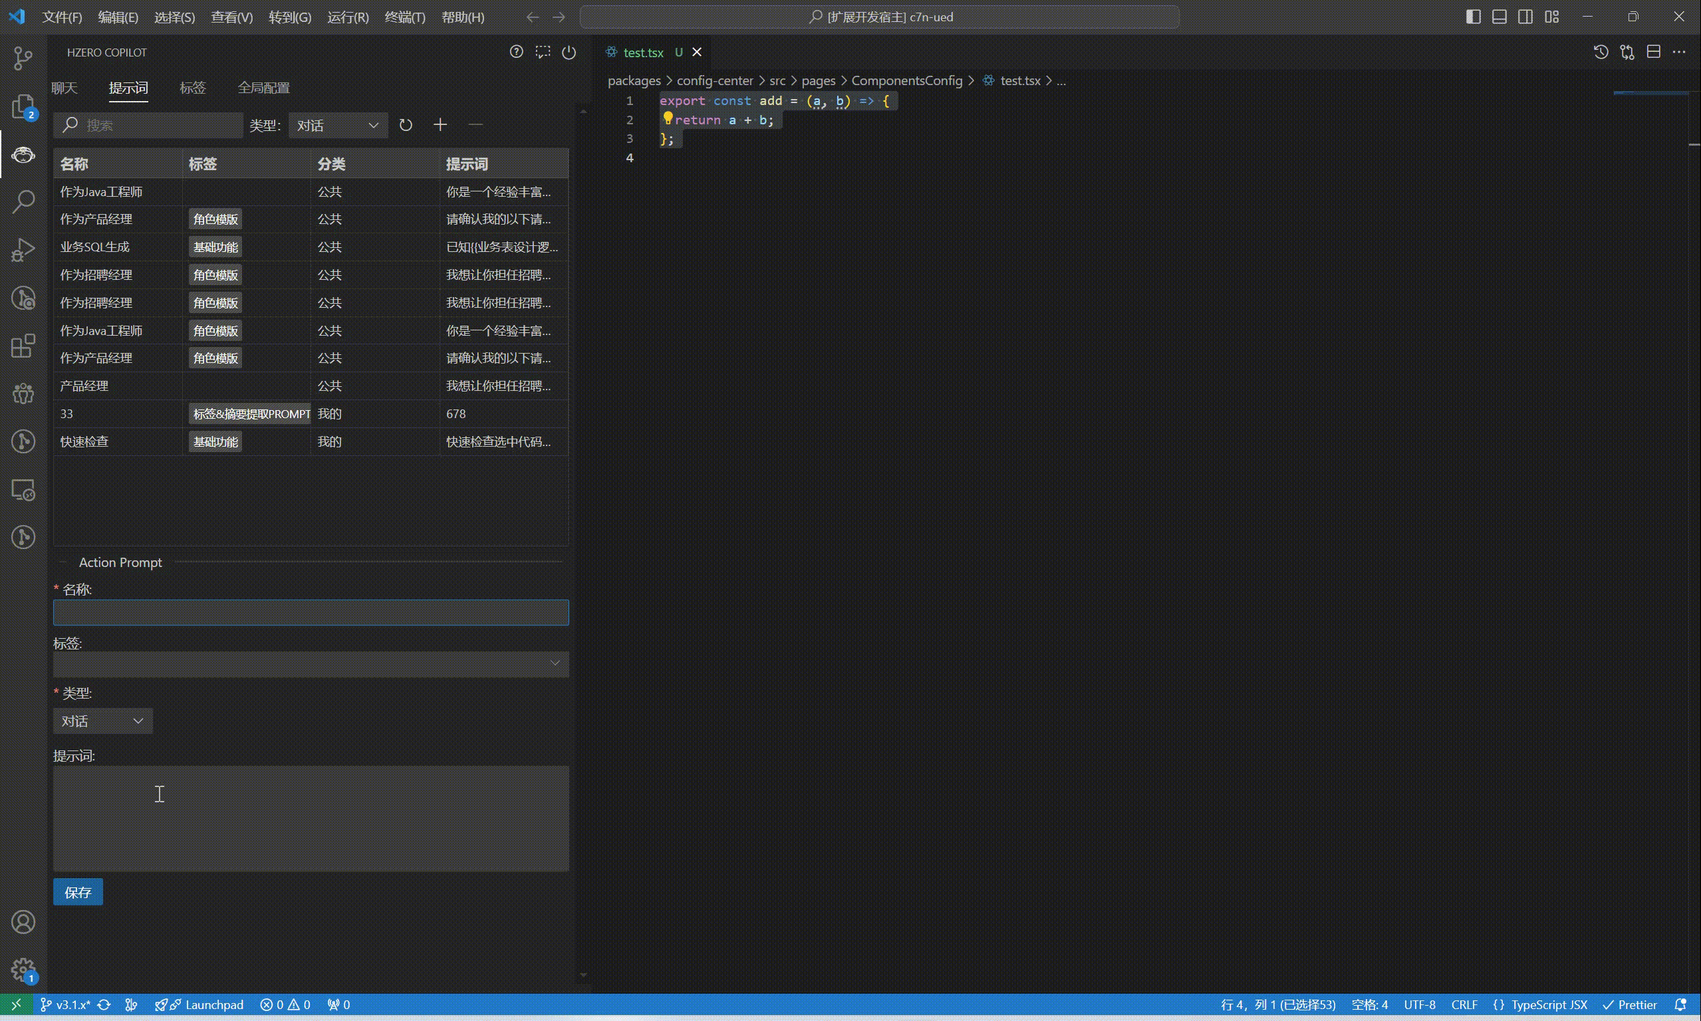Viewport: 1701px width, 1021px height.
Task: Toggle bottom panel layout button
Action: point(1500,17)
